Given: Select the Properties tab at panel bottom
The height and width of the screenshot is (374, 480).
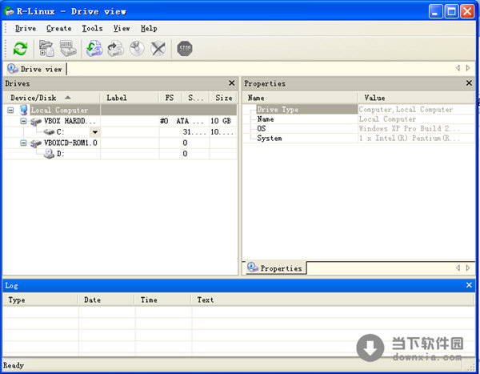Looking at the screenshot, I should coord(275,268).
